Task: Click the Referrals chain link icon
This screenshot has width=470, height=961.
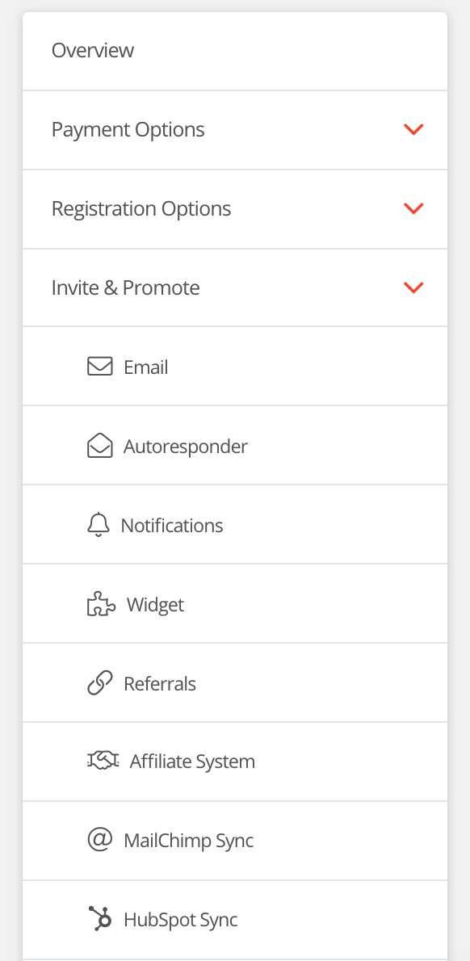Action: [100, 682]
